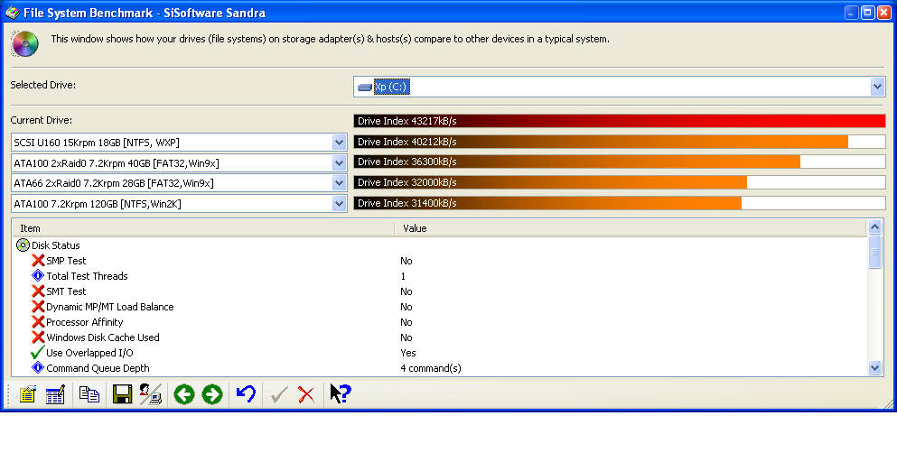Screen dimensions: 897x462
Task: Expand the SCSI U160 15Krpm reference dropdown
Action: click(340, 143)
